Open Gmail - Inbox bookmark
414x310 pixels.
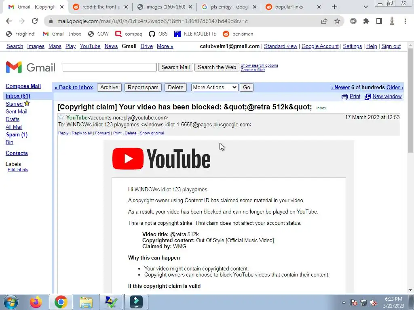[62, 34]
